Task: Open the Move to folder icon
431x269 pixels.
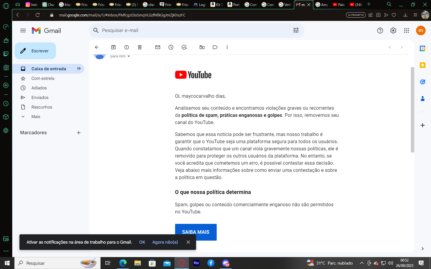Action: (x=202, y=47)
